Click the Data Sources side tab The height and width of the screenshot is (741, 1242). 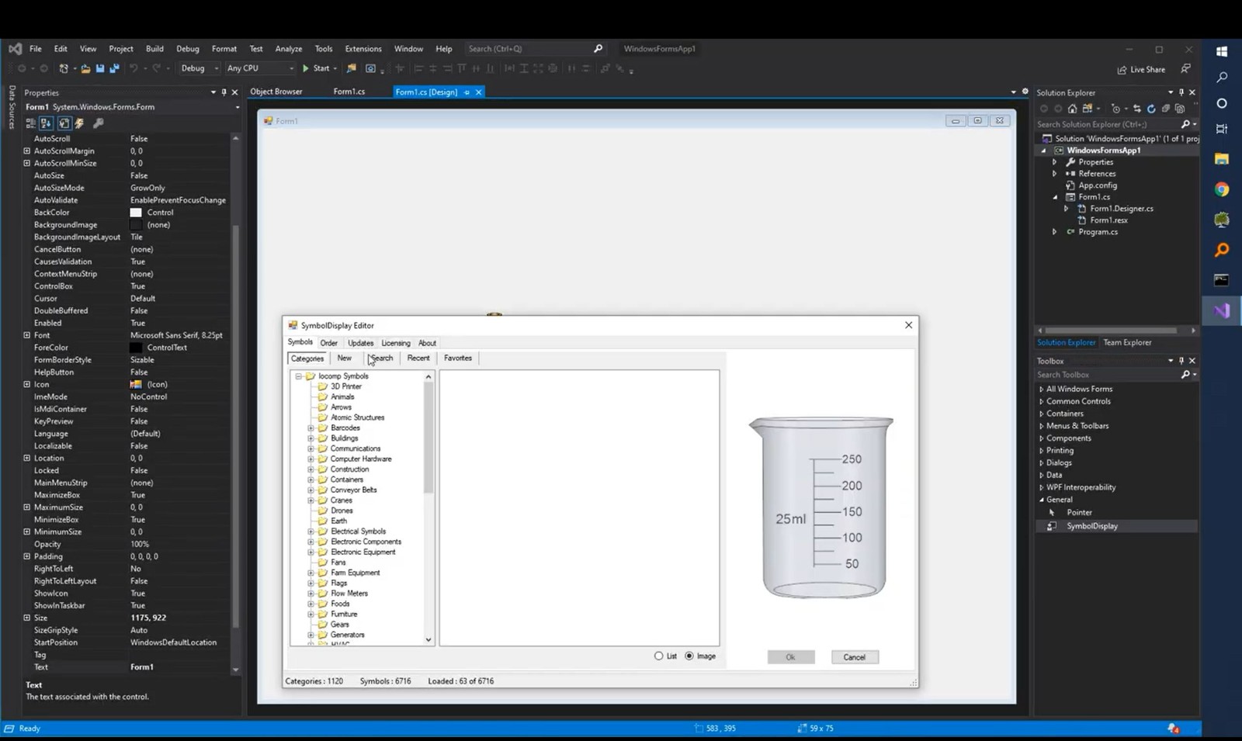(x=12, y=107)
